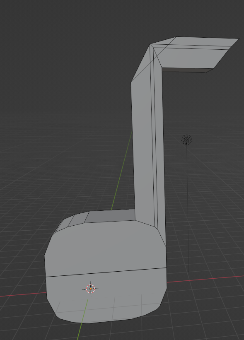Screen dimensions: 244x340
Task: Click the 3D cursor crosshair on the mesh
Action: click(x=91, y=289)
